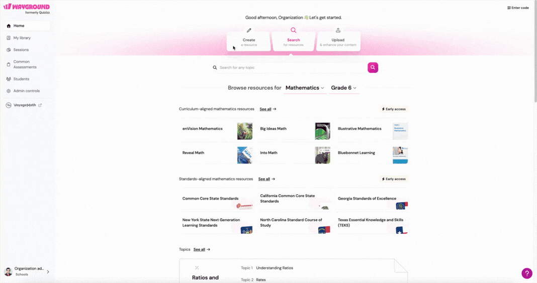Open Illustrative Mathematics curriculum card
This screenshot has width=537, height=283.
click(x=372, y=131)
